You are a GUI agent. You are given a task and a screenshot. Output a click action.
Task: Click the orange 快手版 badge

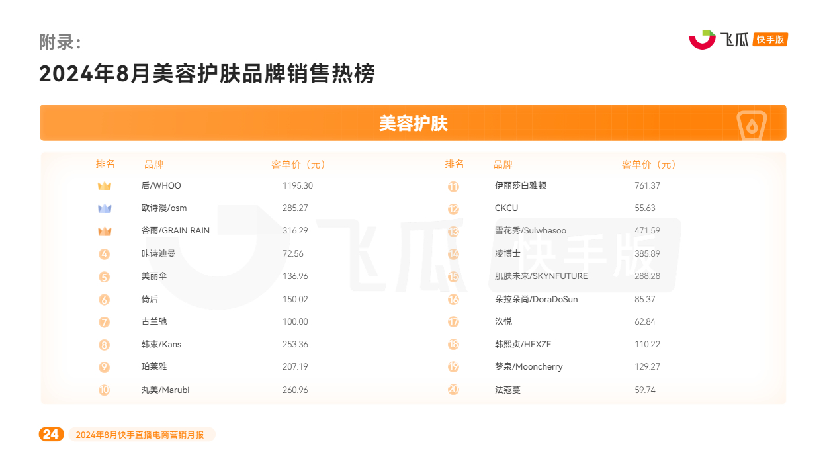click(x=771, y=40)
